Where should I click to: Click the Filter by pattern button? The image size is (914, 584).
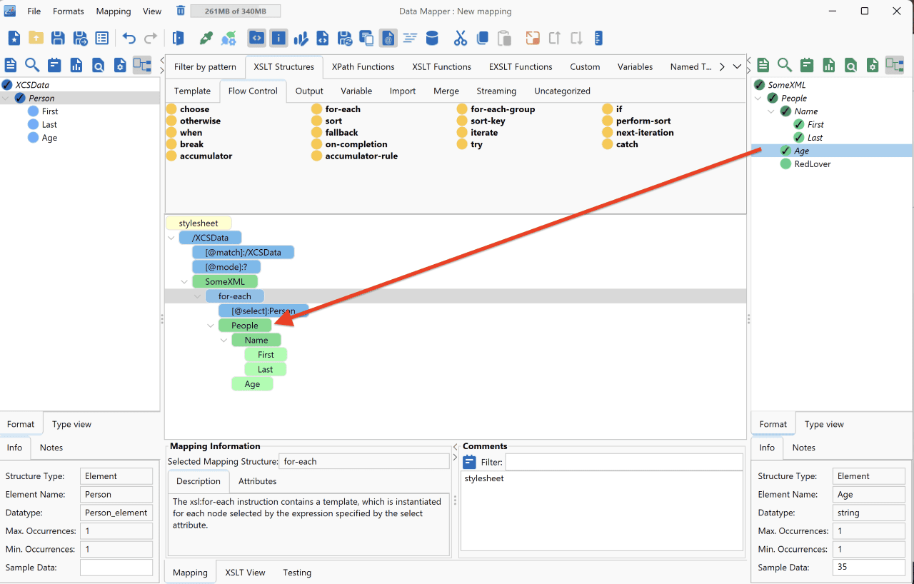point(205,66)
